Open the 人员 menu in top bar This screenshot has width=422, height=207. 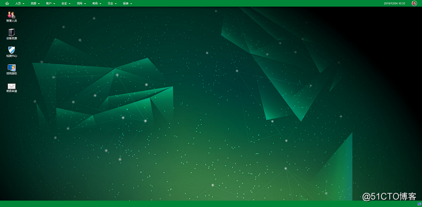pos(20,3)
